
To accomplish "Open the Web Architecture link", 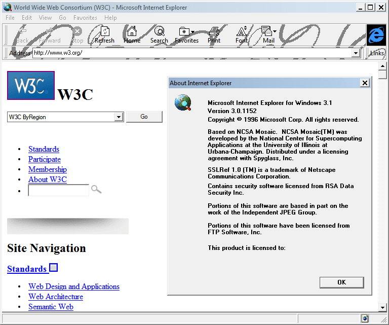I will click(x=56, y=297).
